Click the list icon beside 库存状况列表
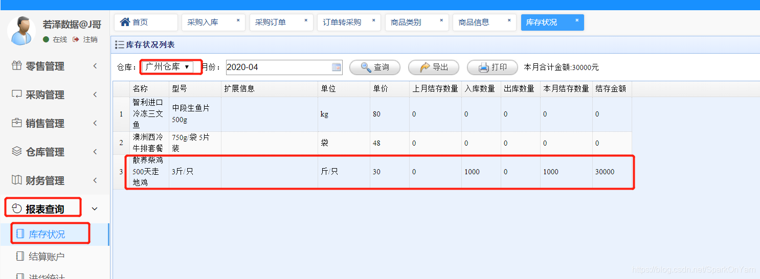This screenshot has width=760, height=279. point(120,45)
